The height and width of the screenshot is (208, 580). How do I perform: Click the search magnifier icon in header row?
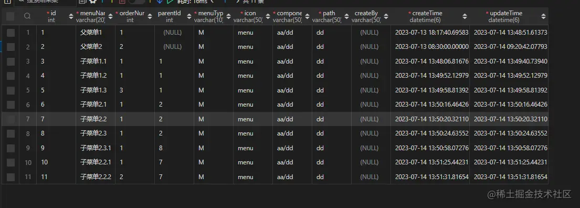click(27, 16)
